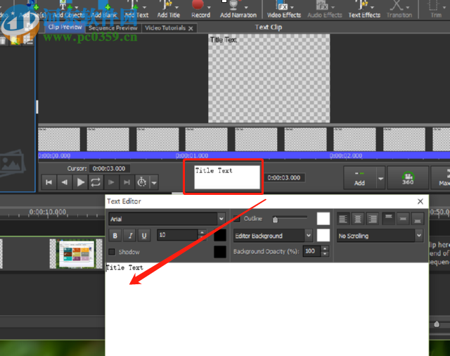This screenshot has width=450, height=356.
Task: Align text center horizontally
Action: point(358,219)
